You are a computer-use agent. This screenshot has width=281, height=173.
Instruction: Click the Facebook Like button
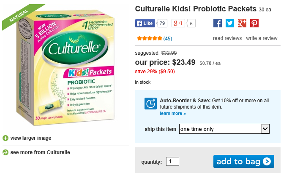[145, 23]
